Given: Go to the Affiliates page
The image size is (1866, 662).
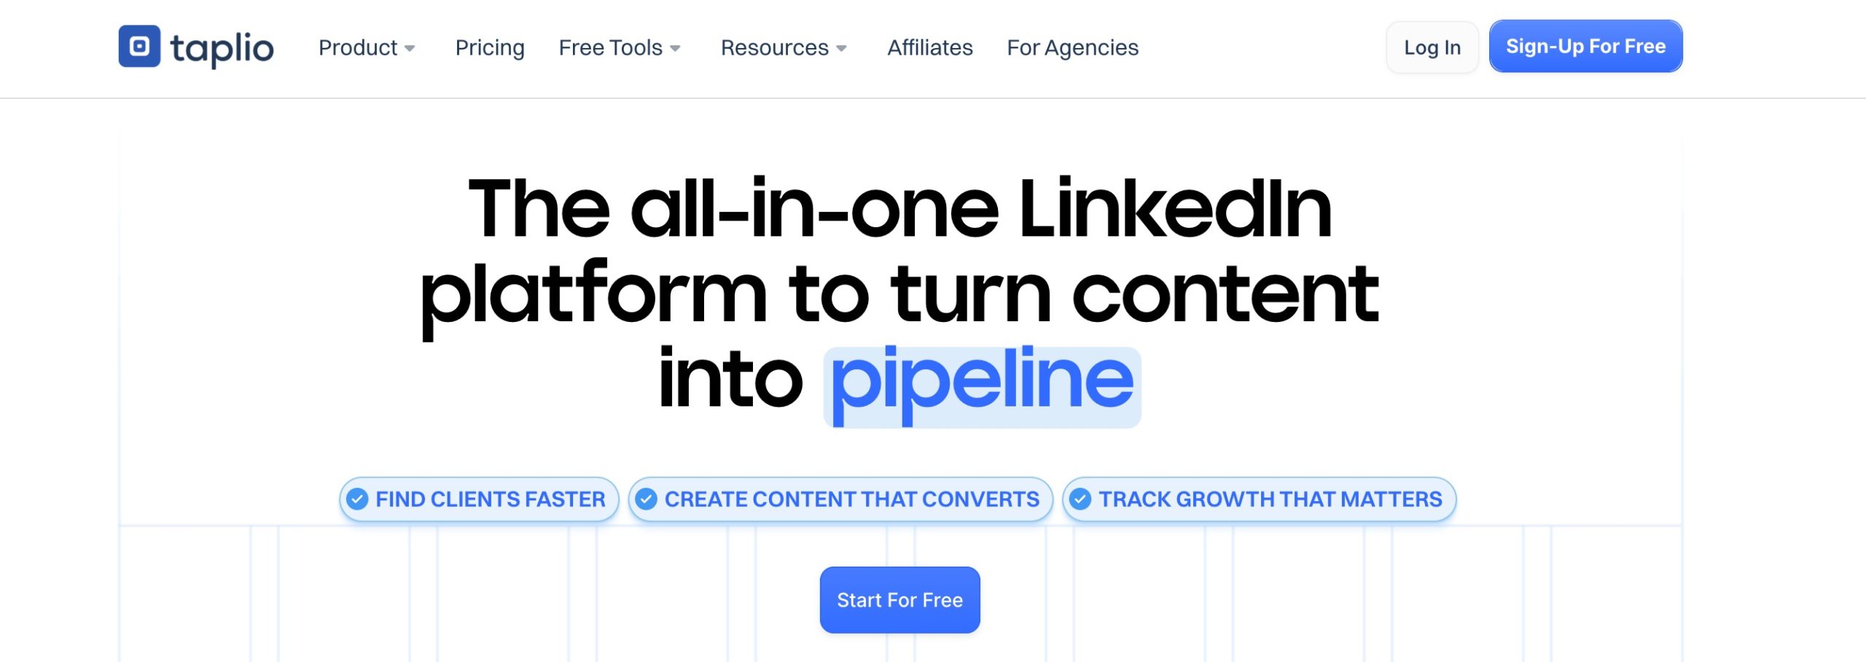Looking at the screenshot, I should pos(930,47).
